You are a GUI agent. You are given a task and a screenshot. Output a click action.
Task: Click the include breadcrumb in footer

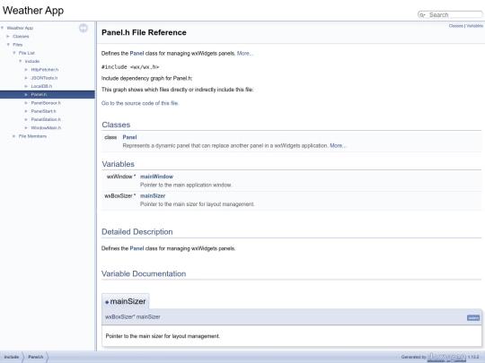coord(12,357)
